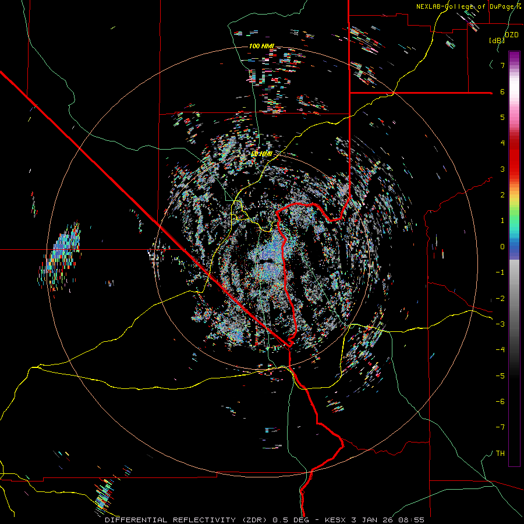This screenshot has width=524, height=524.
Task: Click the 'DIFFERENTIAL REFLECTIVITY (ZDR)' caption text
Action: 186,520
